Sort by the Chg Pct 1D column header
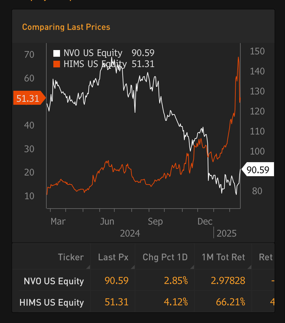Viewport: 285px width, 323px height. tap(165, 257)
